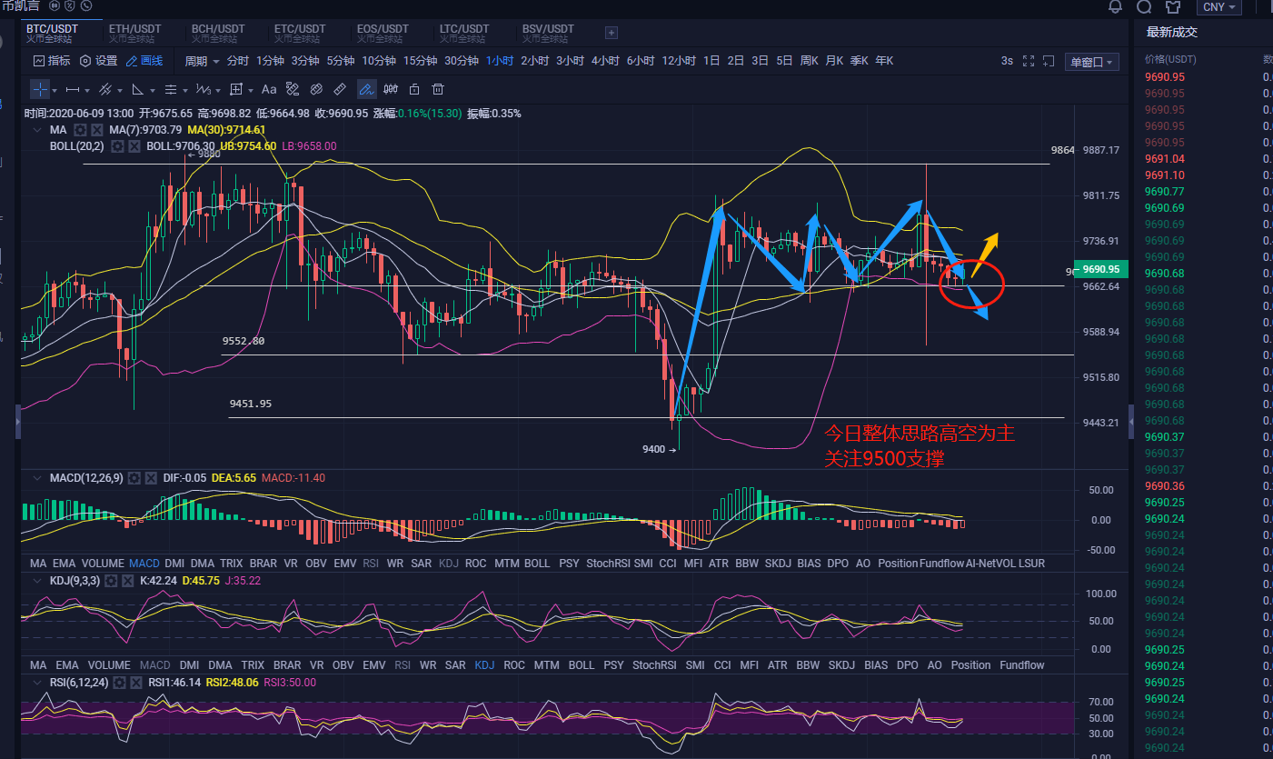Click the 9690.95 current price label on axis
This screenshot has height=759, width=1273.
1101,269
